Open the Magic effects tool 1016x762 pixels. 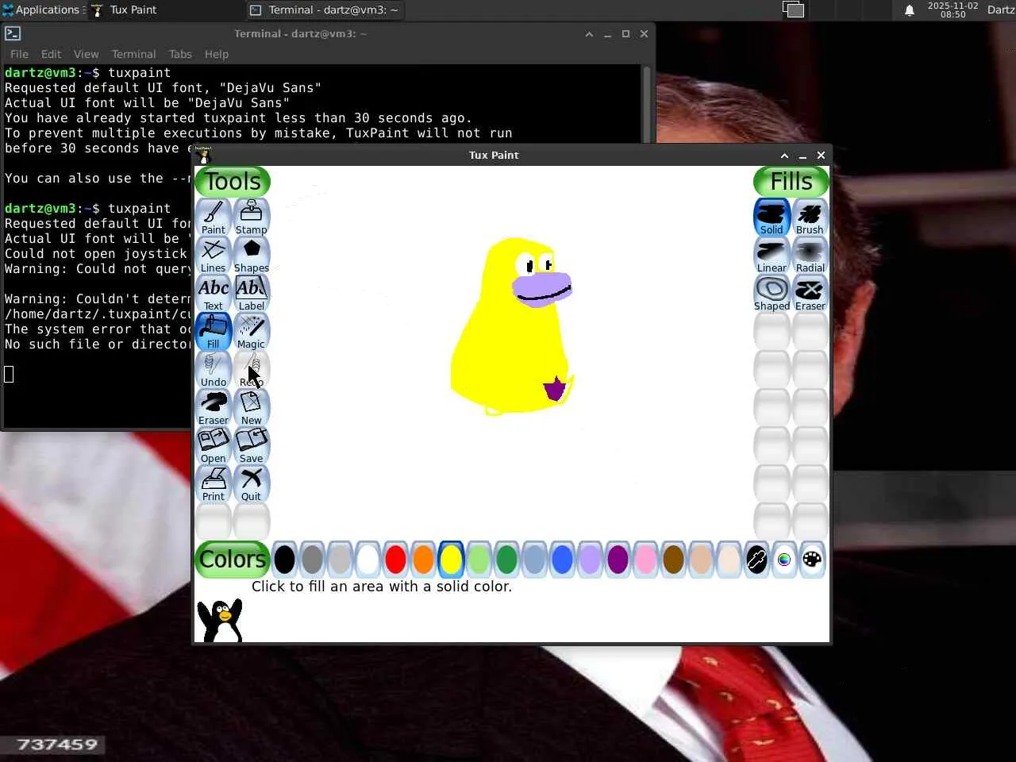pos(252,332)
